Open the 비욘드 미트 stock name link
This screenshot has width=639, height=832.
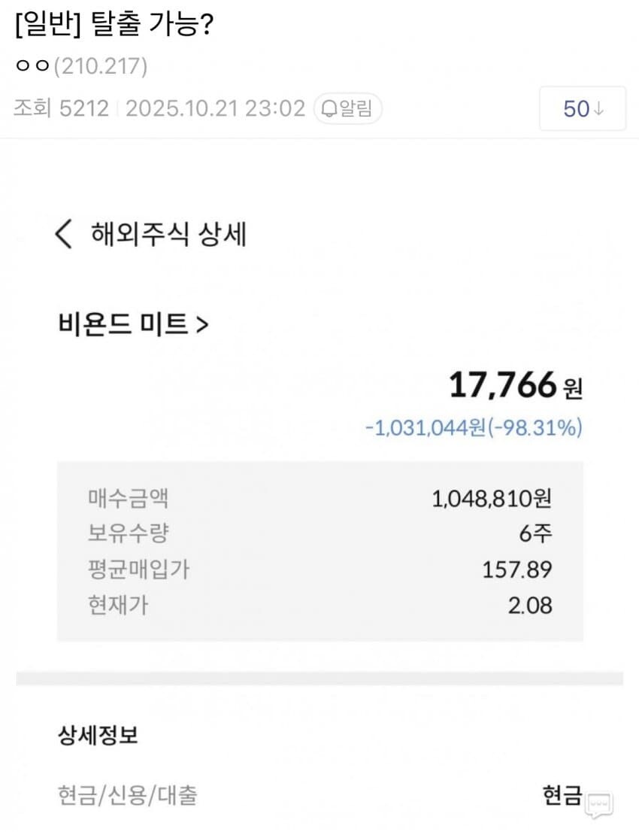[123, 324]
